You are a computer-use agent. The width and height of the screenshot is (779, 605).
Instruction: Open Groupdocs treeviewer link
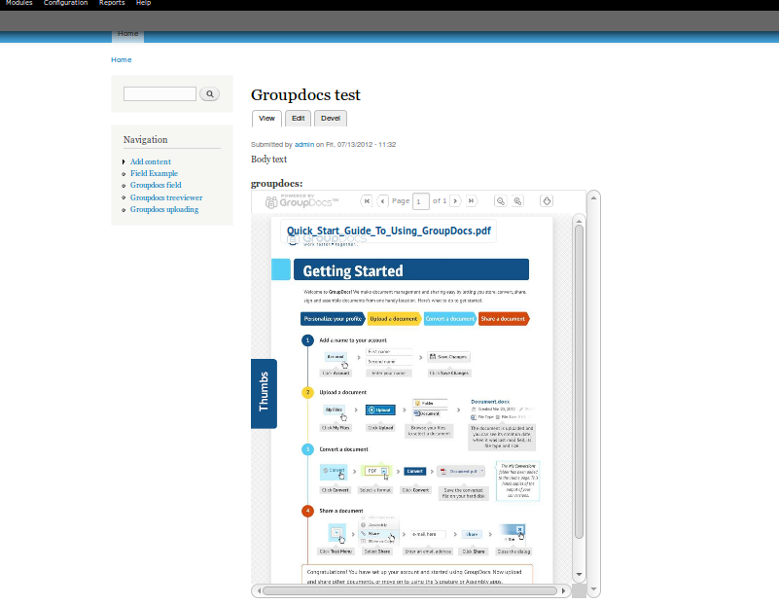coord(166,197)
